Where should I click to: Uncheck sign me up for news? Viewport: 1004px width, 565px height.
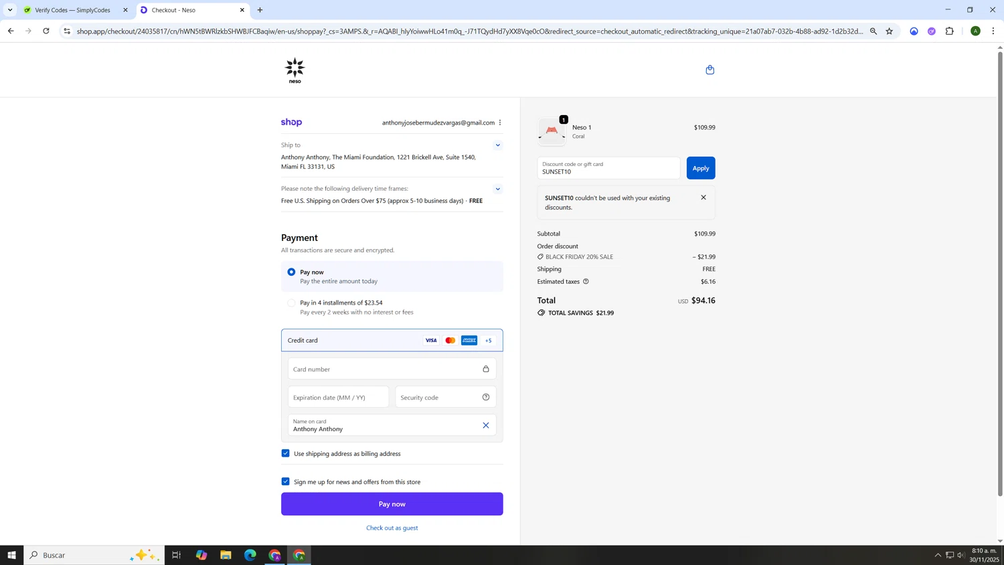pos(286,481)
